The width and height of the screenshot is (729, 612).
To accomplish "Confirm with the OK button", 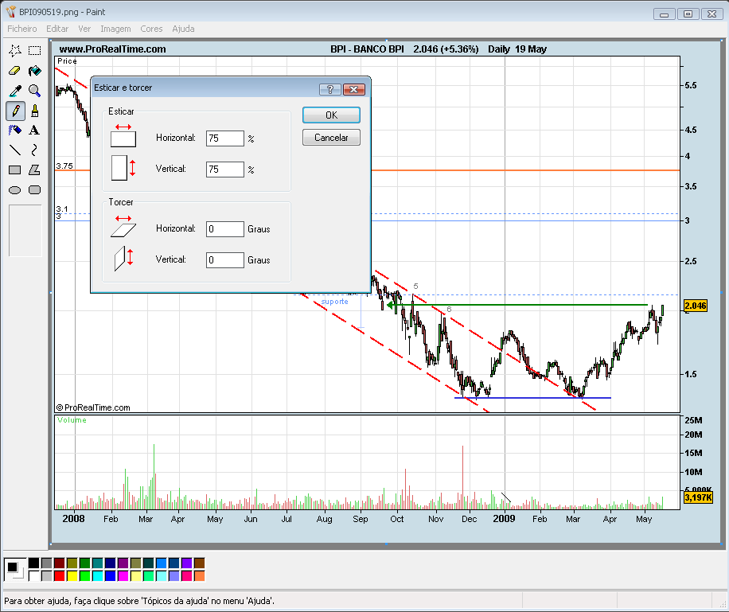I will pyautogui.click(x=331, y=115).
